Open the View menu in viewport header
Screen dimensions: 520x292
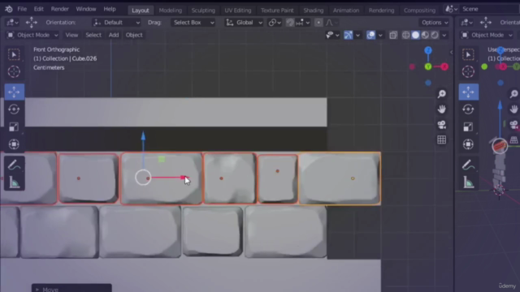click(71, 35)
